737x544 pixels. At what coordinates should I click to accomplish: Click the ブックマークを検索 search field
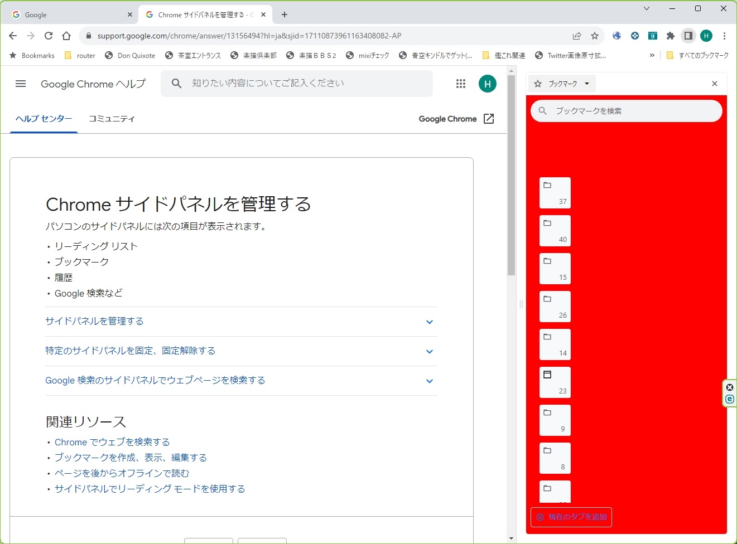[x=626, y=110]
